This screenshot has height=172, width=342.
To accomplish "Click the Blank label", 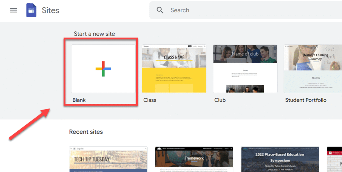I will (79, 100).
